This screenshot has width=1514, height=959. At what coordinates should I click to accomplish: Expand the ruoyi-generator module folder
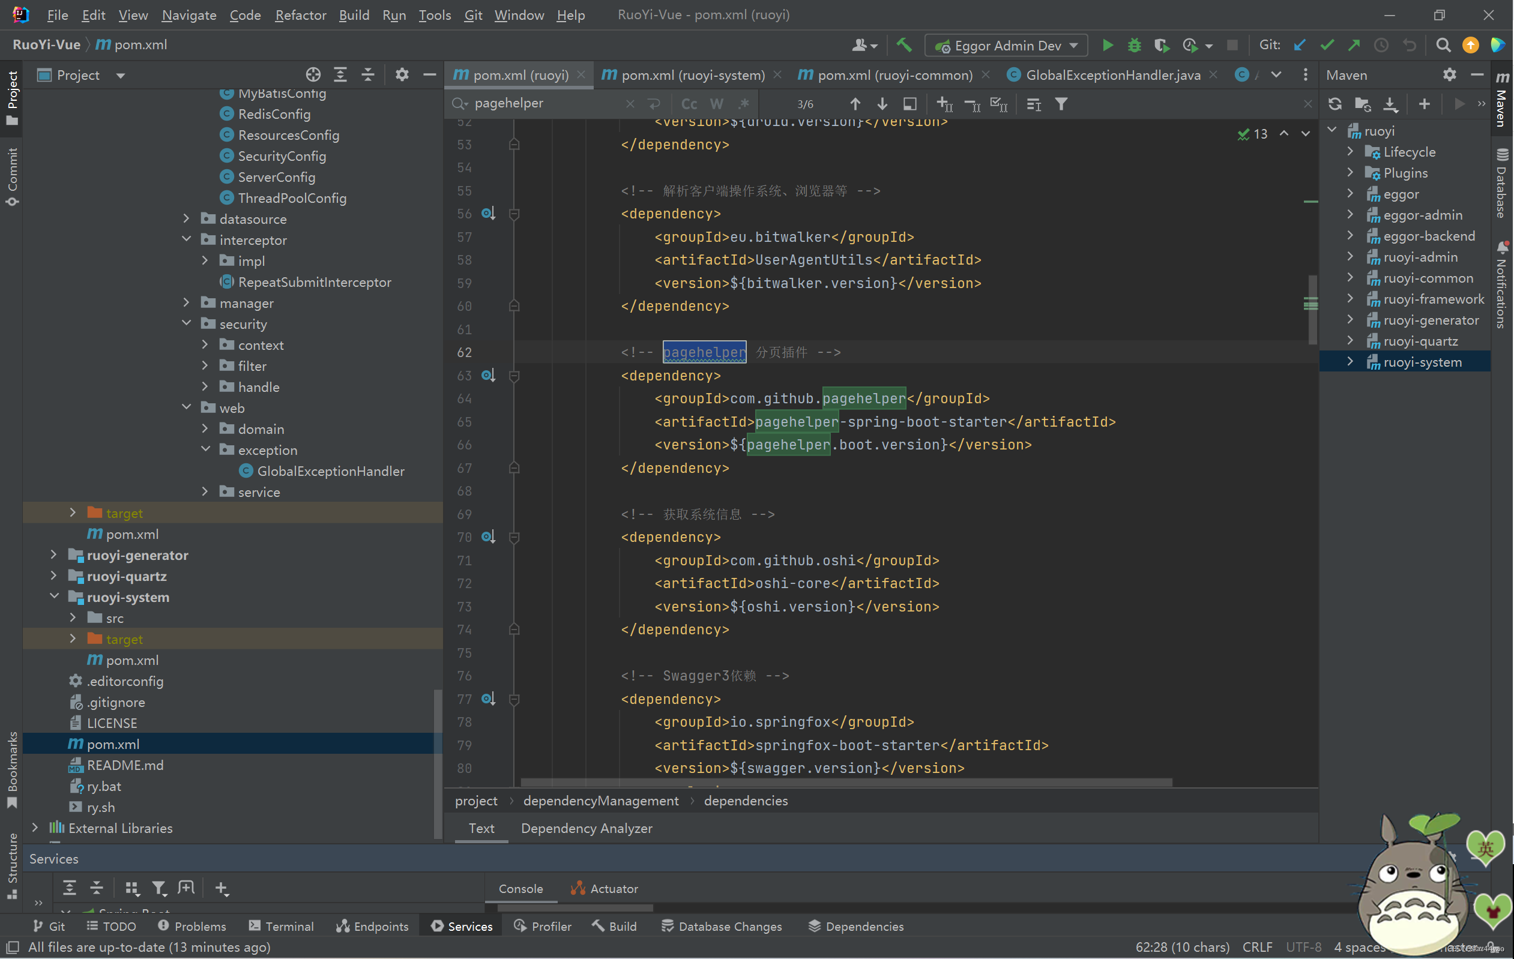(x=53, y=555)
